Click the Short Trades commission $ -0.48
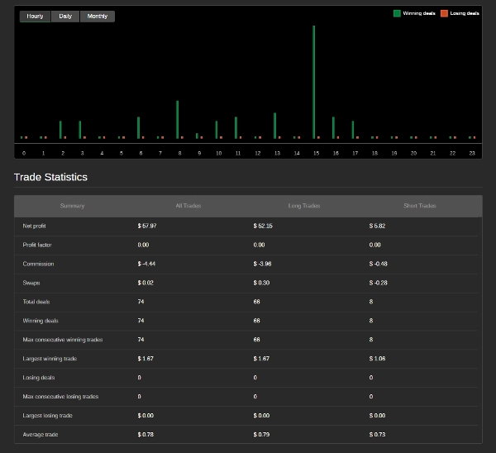This screenshot has height=453, width=496. pos(378,264)
